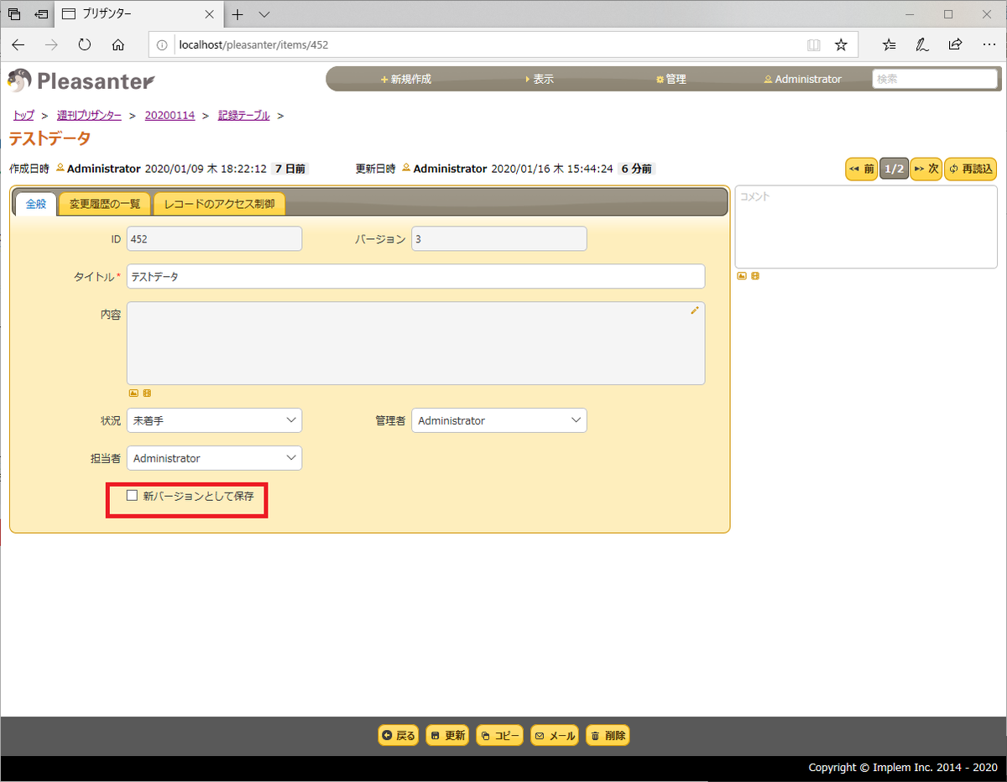This screenshot has height=782, width=1007.
Task: Click the site info icon in address bar
Action: pos(162,44)
